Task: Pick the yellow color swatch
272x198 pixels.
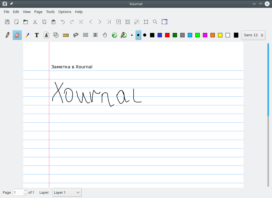Action: pos(220,35)
